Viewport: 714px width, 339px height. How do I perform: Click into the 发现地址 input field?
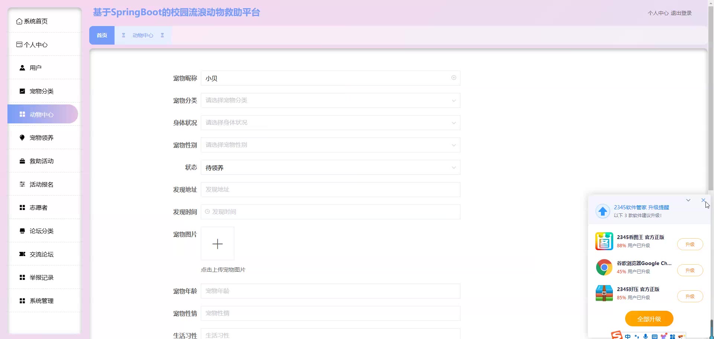coord(330,190)
